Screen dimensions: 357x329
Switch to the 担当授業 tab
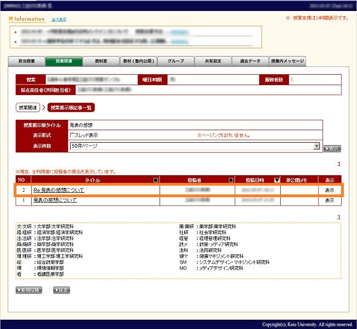point(26,61)
